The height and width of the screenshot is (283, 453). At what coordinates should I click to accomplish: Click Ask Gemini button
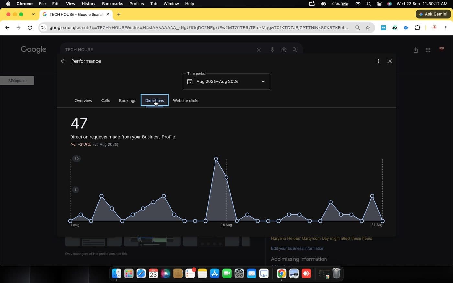point(433,14)
